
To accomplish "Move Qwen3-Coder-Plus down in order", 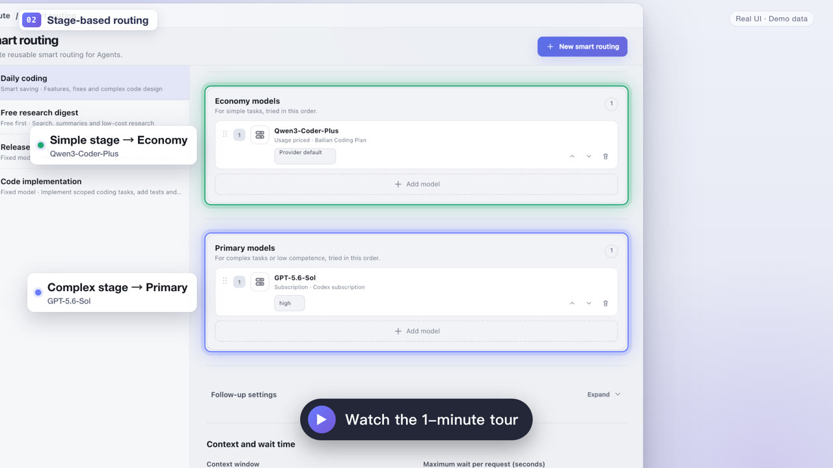I will [x=589, y=157].
